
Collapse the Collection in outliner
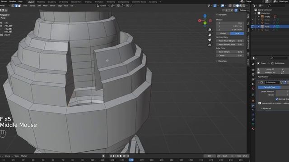[x=256, y=13]
